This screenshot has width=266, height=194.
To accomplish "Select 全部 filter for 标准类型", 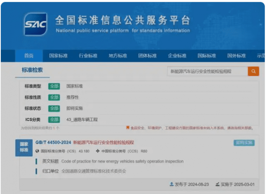I will point(54,87).
